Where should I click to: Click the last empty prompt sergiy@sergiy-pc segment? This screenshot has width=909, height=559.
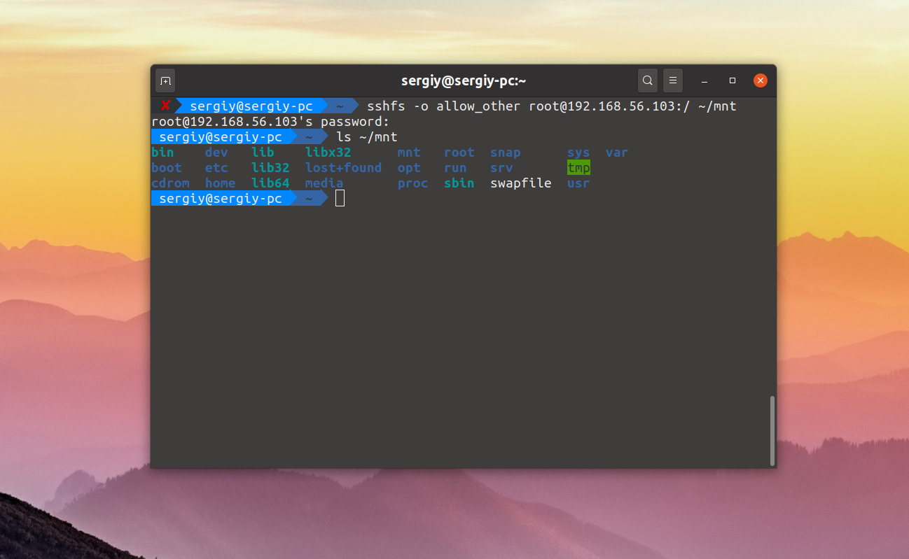[x=221, y=199]
